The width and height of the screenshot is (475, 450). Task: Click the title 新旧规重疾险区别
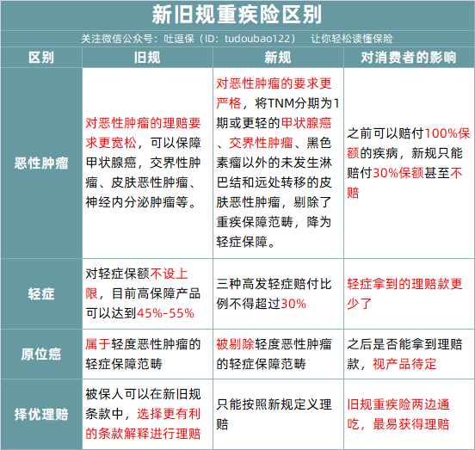click(x=237, y=15)
